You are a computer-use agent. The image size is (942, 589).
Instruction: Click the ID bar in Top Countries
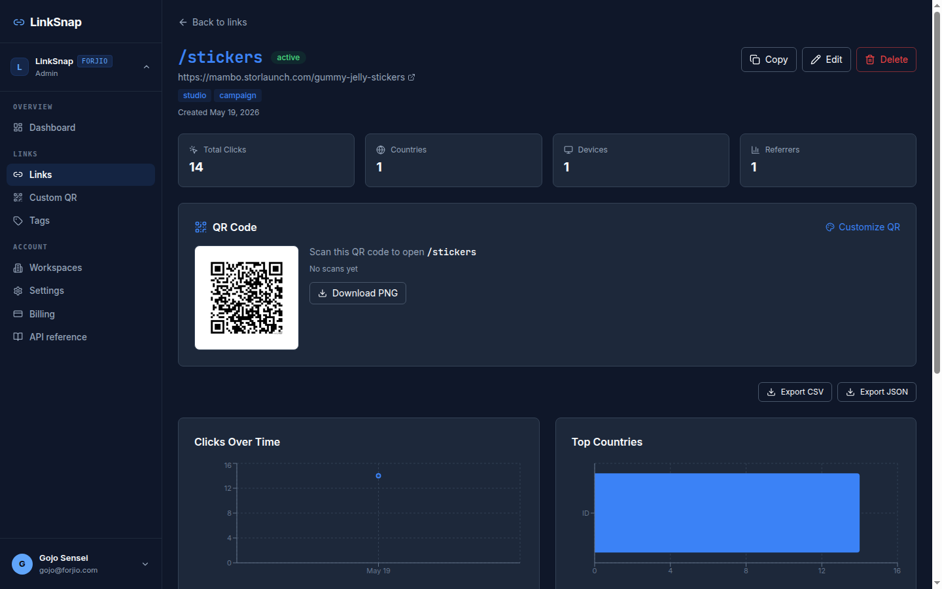pyautogui.click(x=727, y=513)
